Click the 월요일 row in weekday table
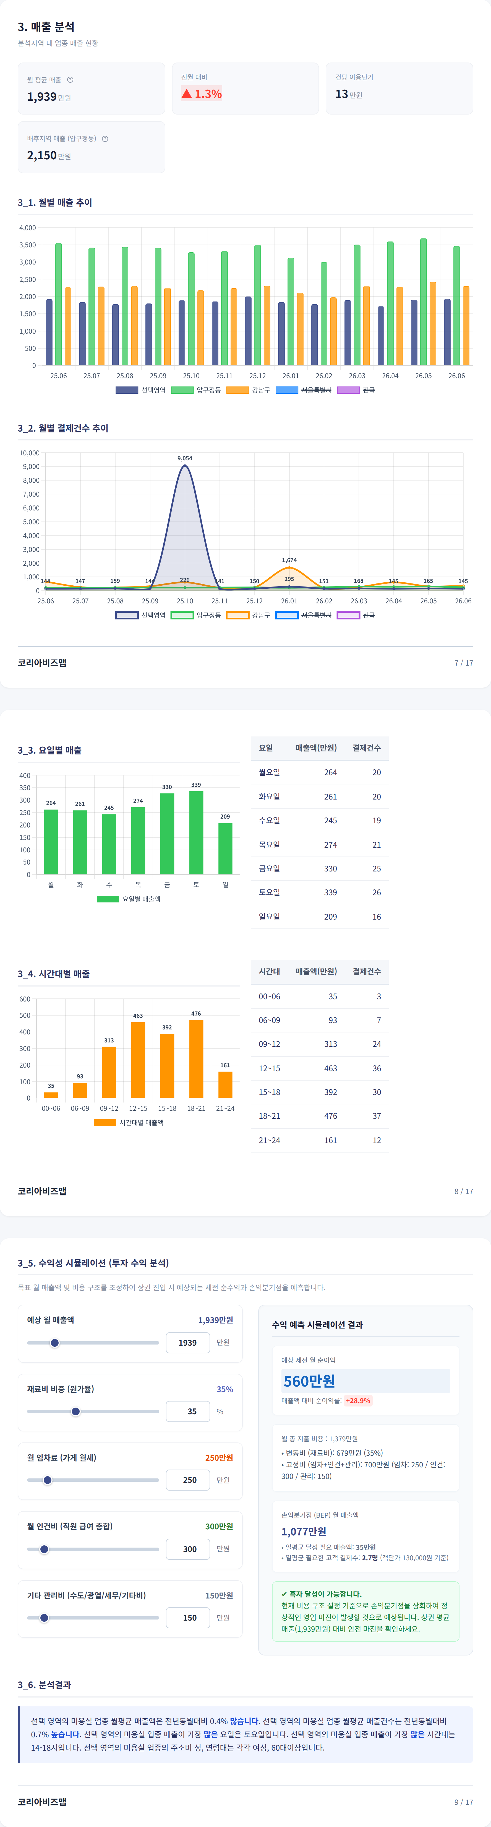The width and height of the screenshot is (491, 1827). 320,772
